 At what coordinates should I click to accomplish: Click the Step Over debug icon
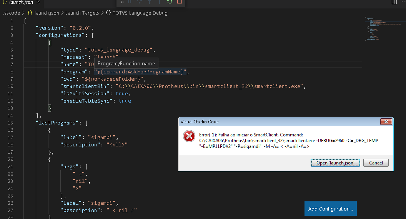(x=140, y=2)
